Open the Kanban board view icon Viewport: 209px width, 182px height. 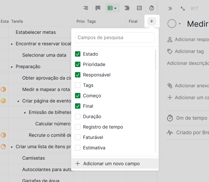tap(98, 8)
